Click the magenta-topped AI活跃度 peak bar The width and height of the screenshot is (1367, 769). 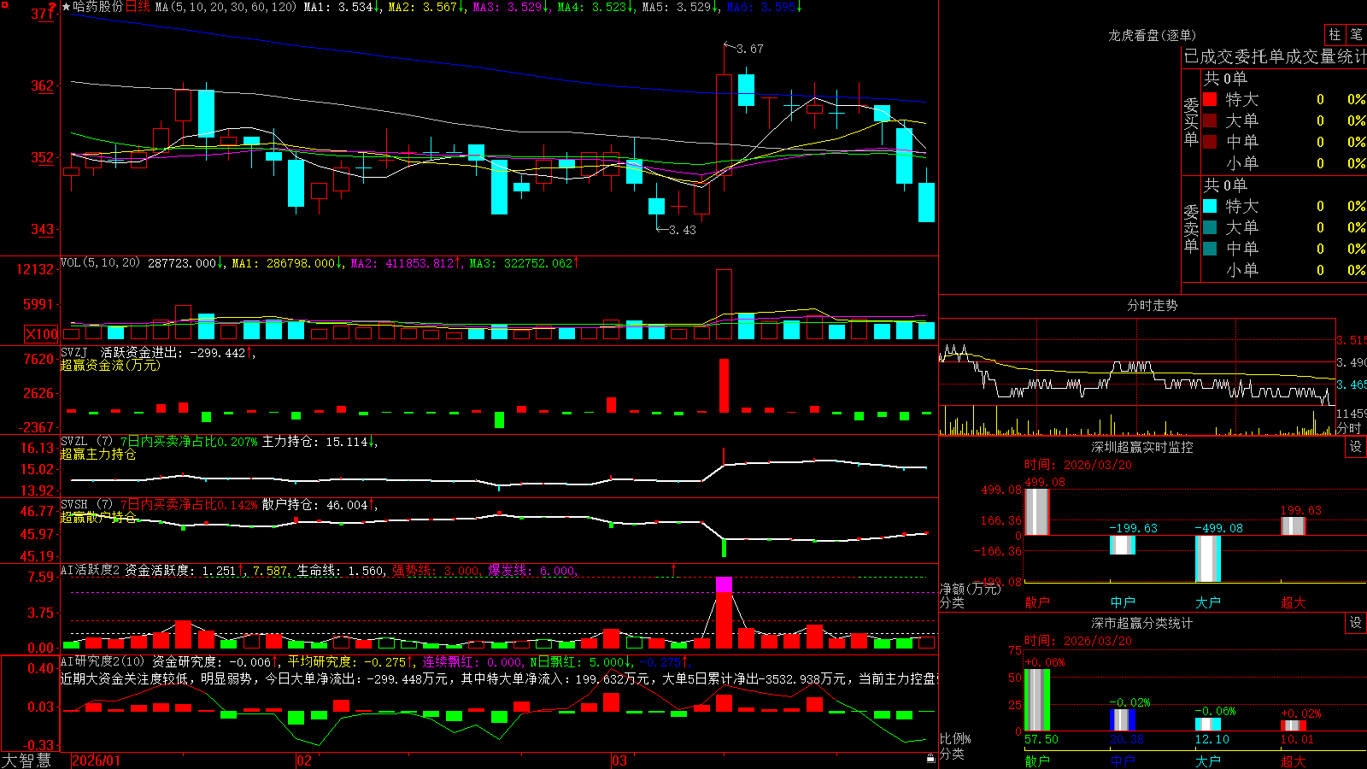coord(724,613)
